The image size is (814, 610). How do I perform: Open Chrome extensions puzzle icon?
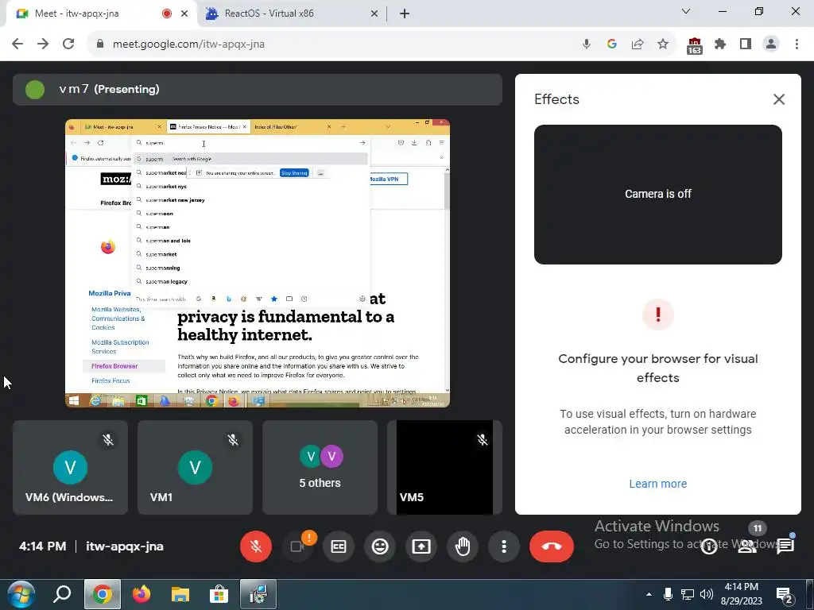click(x=720, y=44)
